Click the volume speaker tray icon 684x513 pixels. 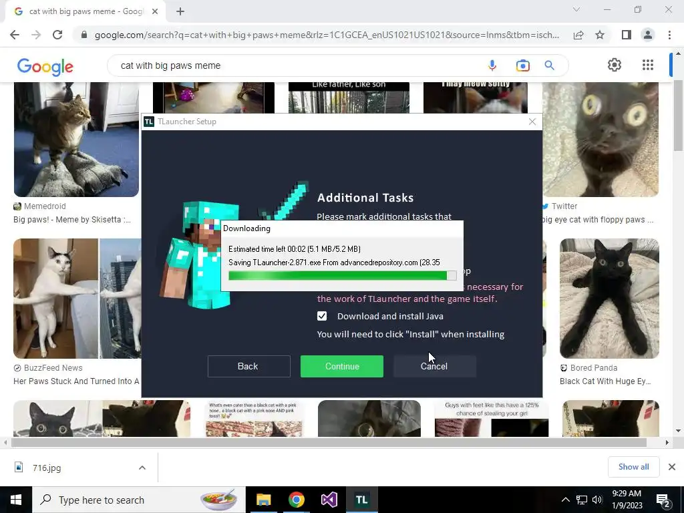(597, 500)
